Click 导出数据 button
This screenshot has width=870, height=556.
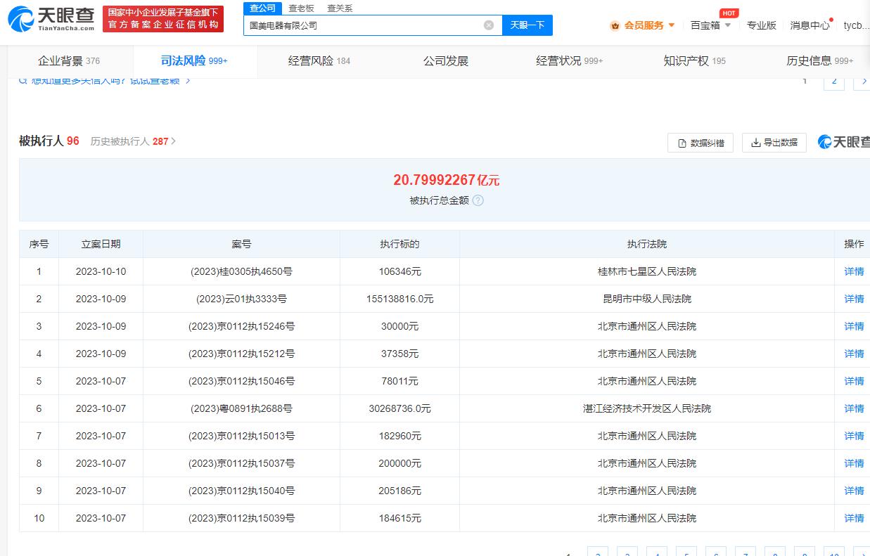pos(774,143)
